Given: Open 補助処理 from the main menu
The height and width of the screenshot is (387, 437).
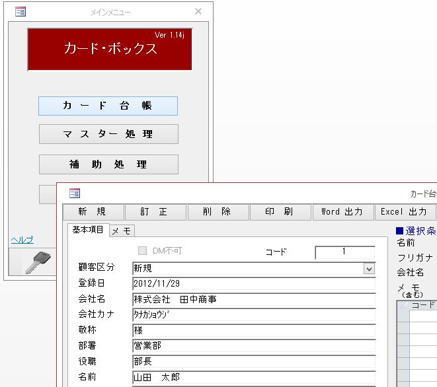Looking at the screenshot, I should coord(108,164).
